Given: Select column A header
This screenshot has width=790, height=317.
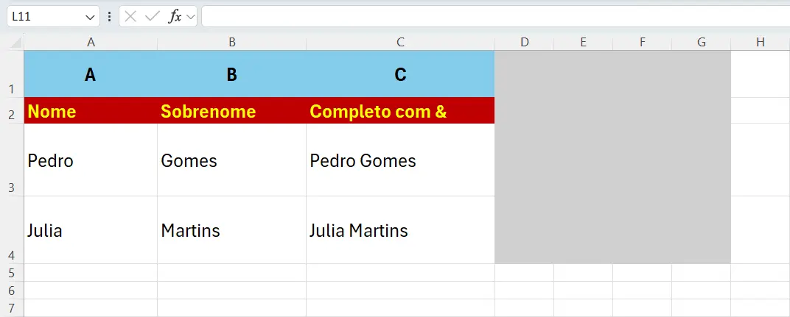Looking at the screenshot, I should 91,43.
